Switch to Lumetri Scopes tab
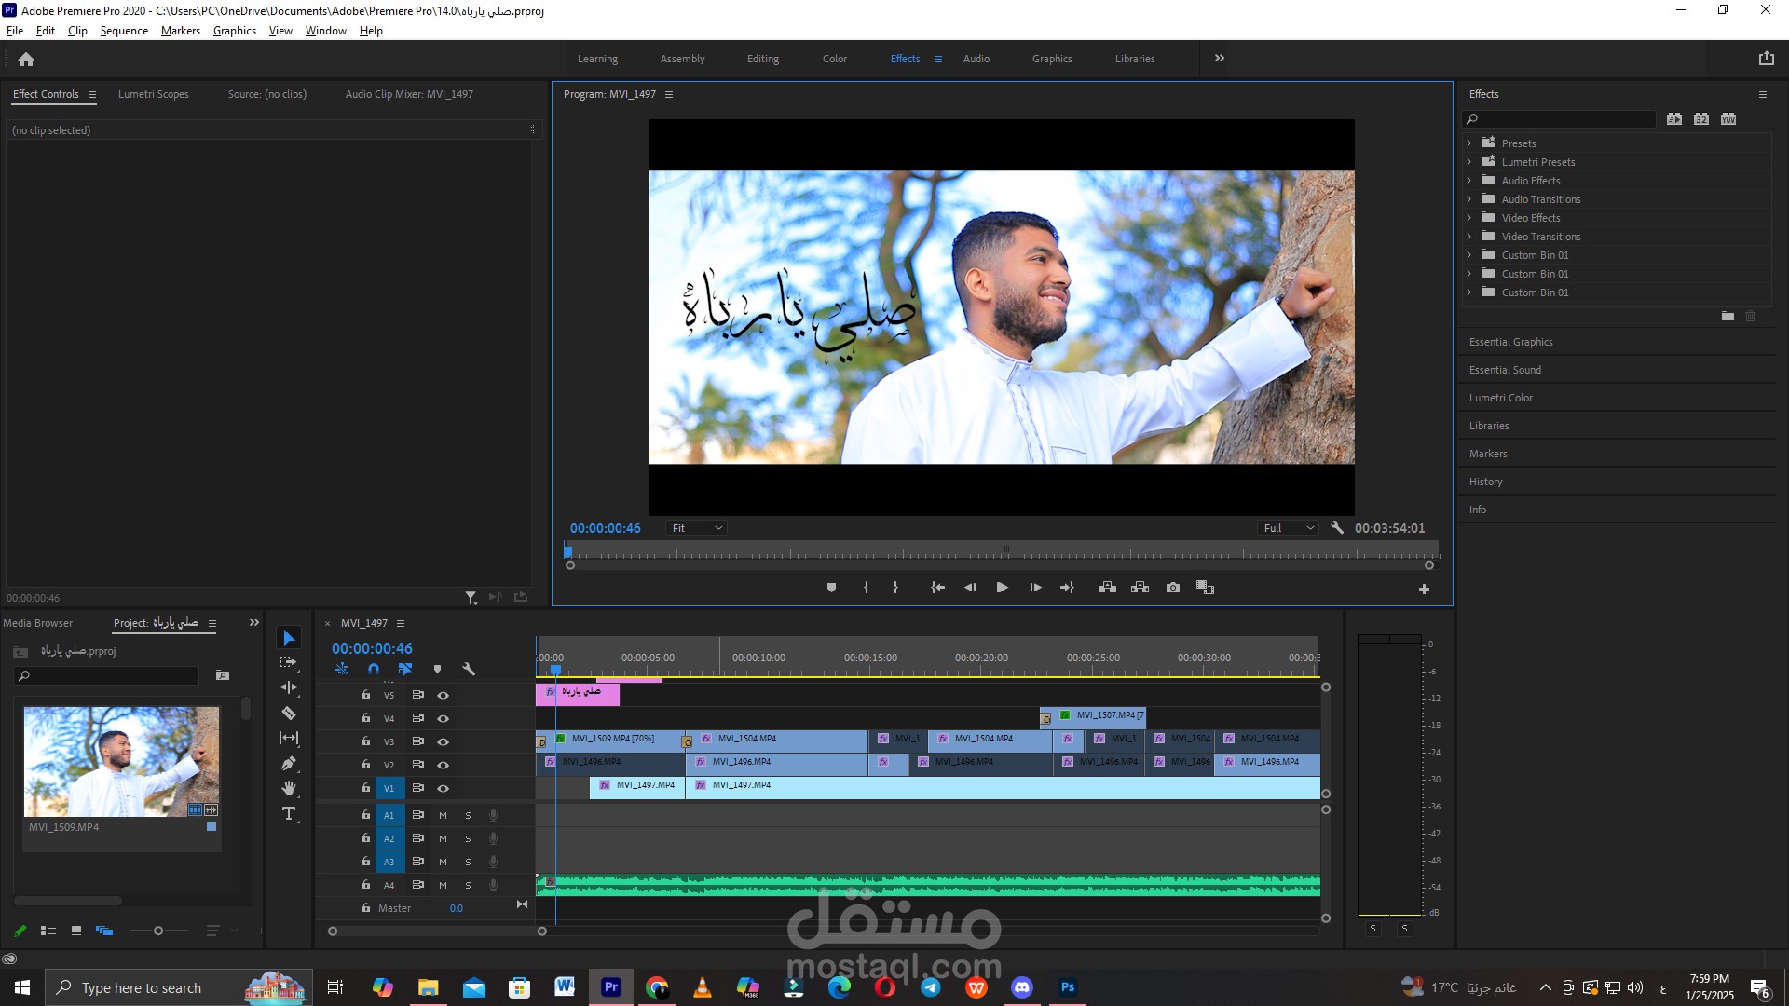Screen dimensions: 1789x1006 153,94
